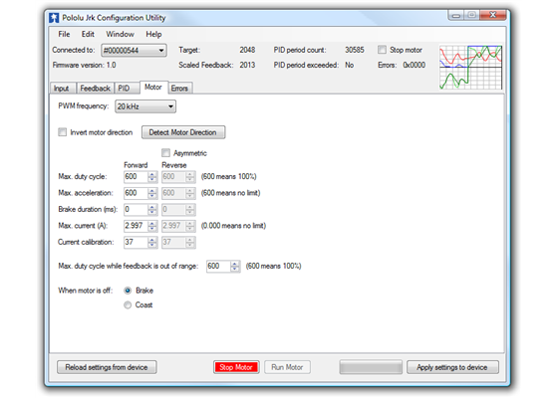This screenshot has width=558, height=398.
Task: Click the PID period count value 30585
Action: point(355,50)
